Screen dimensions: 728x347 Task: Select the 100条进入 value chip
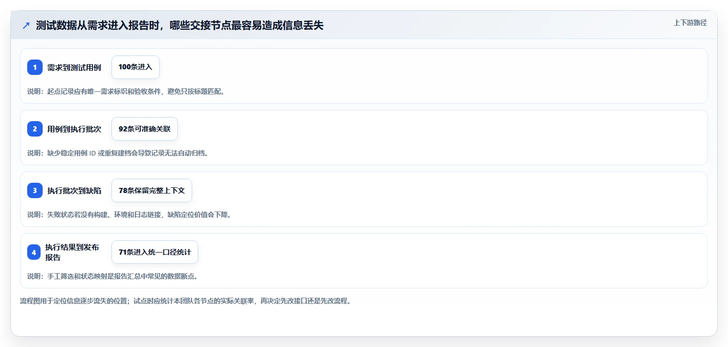click(x=136, y=67)
